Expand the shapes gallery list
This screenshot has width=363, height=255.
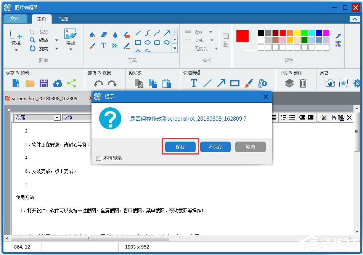point(175,48)
